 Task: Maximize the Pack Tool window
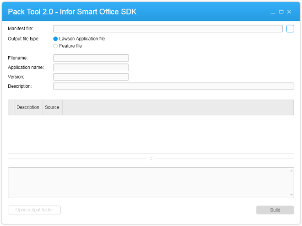pos(281,12)
